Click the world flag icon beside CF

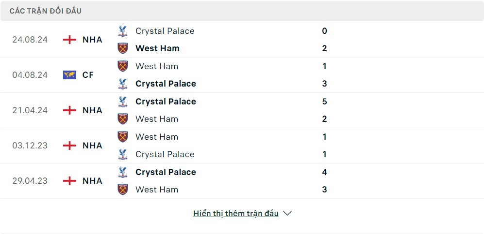(x=69, y=75)
